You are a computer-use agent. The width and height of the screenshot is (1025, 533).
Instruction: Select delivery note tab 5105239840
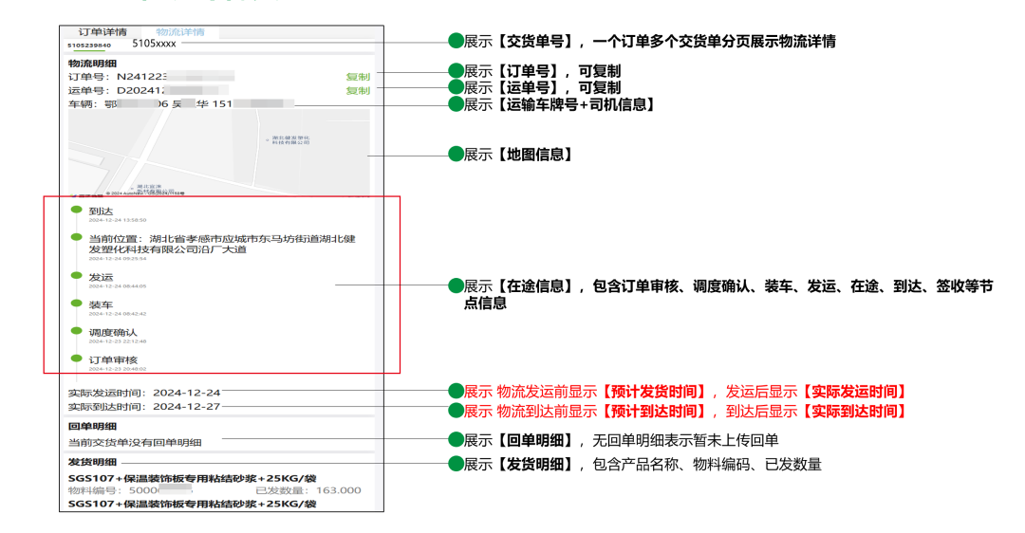pyautogui.click(x=89, y=45)
